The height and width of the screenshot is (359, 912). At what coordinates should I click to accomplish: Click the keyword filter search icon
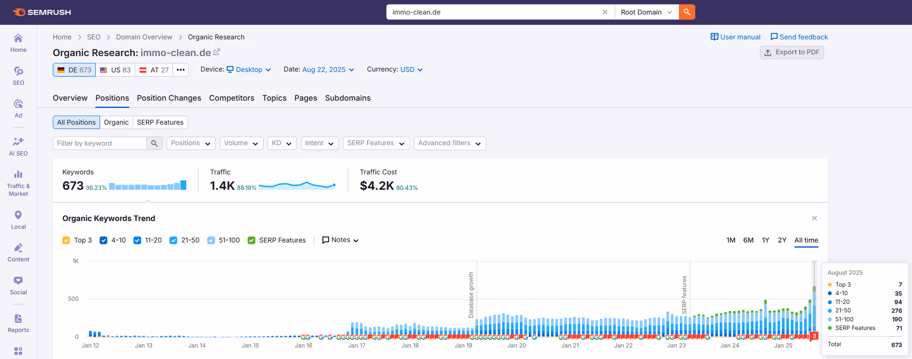[x=154, y=143]
